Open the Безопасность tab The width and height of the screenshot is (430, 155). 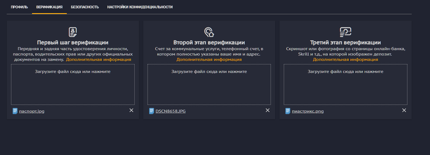(85, 7)
